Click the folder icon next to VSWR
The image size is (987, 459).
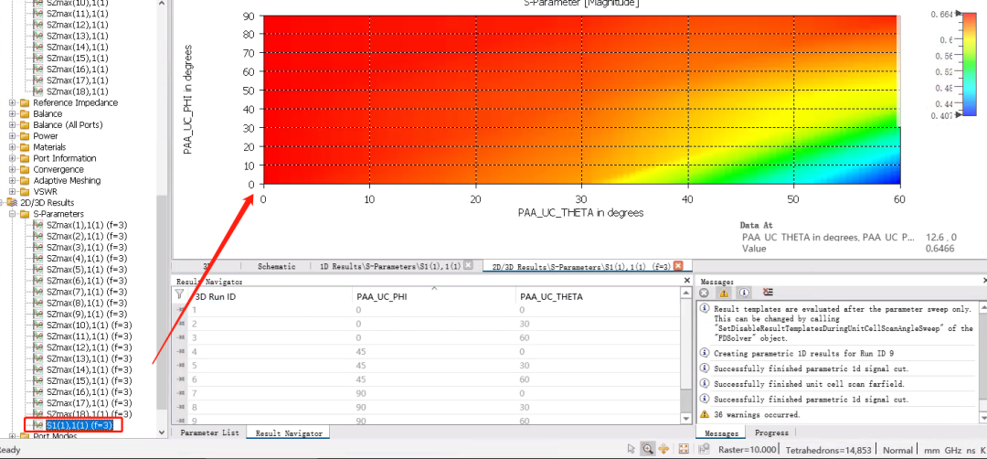(x=26, y=191)
